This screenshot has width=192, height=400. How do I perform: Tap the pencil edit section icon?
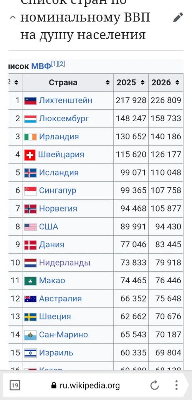178,17
